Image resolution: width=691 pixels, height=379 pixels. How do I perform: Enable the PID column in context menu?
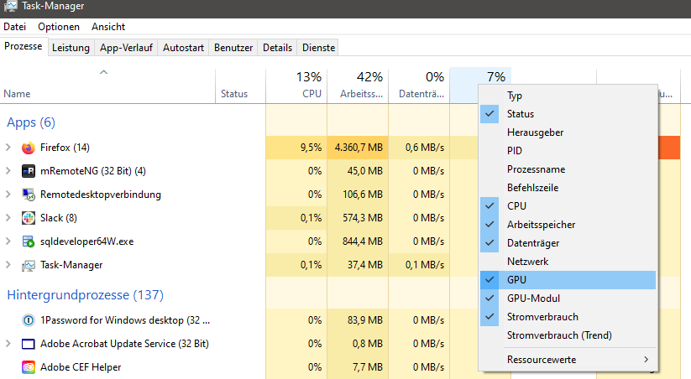pyautogui.click(x=515, y=151)
